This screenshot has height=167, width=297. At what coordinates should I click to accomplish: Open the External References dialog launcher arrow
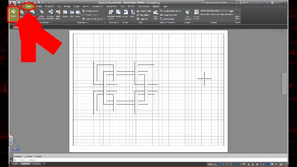click(105, 23)
